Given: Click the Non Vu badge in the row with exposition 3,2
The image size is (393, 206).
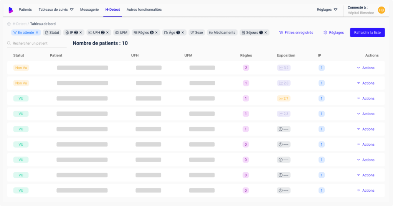Looking at the screenshot, I should pos(21,68).
